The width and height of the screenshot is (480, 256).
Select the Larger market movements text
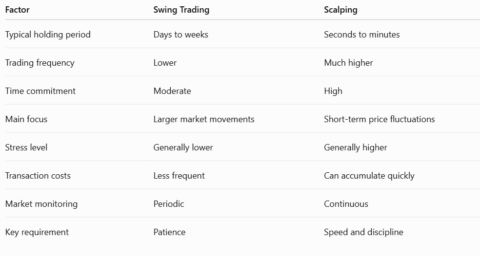click(204, 119)
